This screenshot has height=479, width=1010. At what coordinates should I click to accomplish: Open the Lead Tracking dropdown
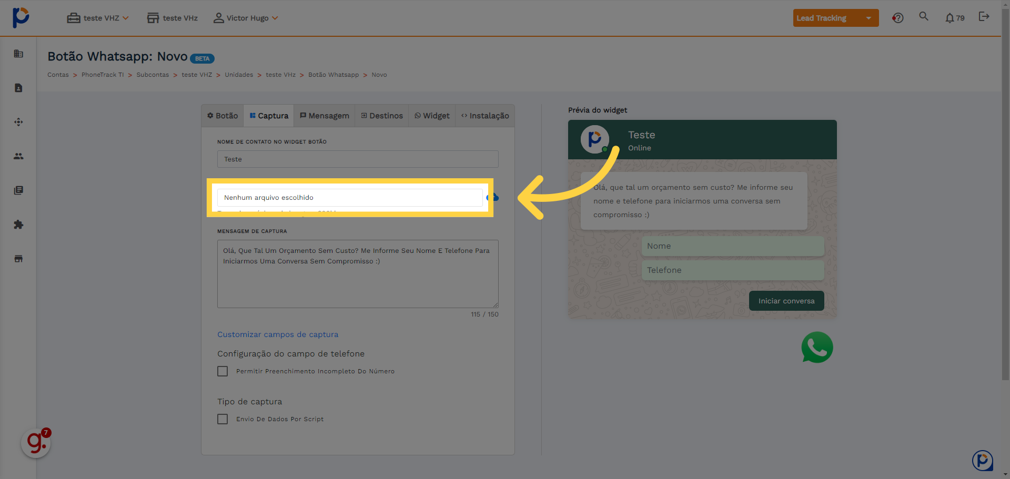[835, 18]
